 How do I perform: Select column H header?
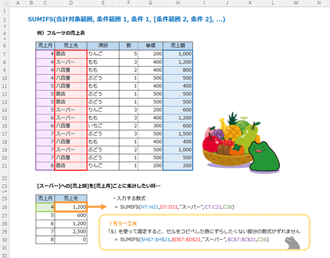tap(178, 3)
